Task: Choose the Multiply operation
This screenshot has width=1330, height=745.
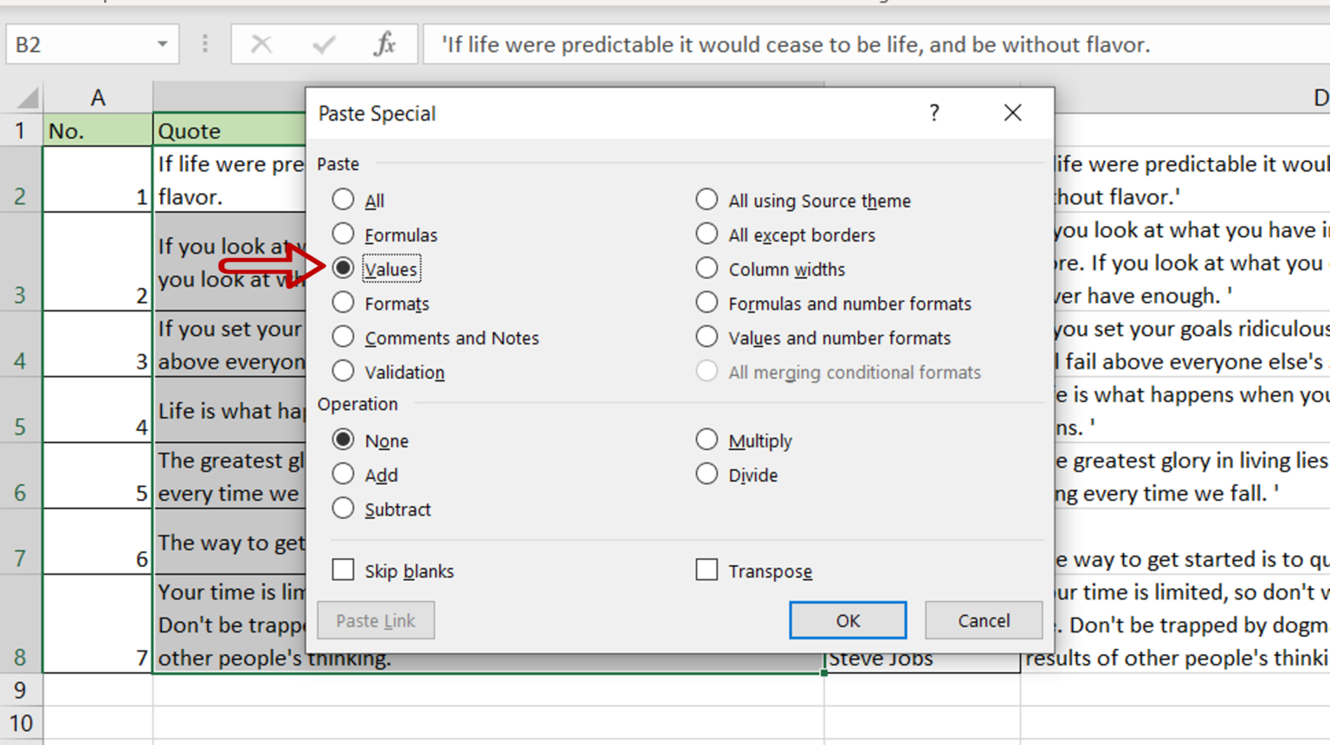Action: tap(707, 440)
